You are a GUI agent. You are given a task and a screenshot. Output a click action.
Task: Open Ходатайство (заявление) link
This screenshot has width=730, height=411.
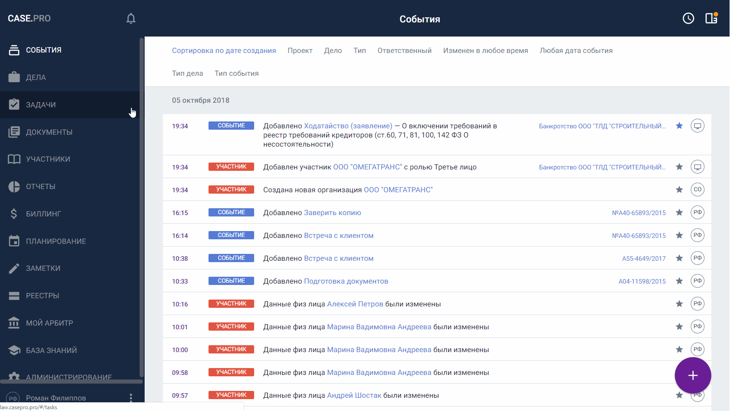tap(348, 126)
